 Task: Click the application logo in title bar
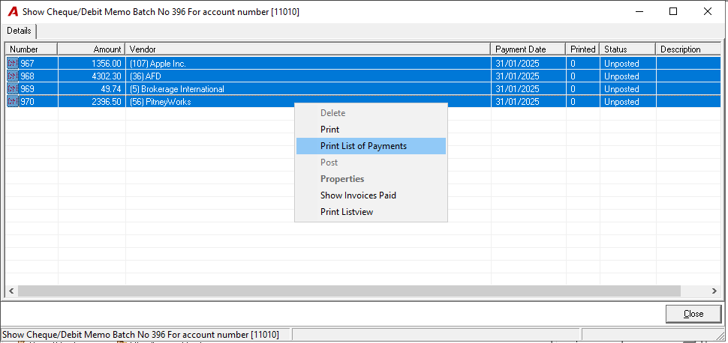(x=14, y=11)
